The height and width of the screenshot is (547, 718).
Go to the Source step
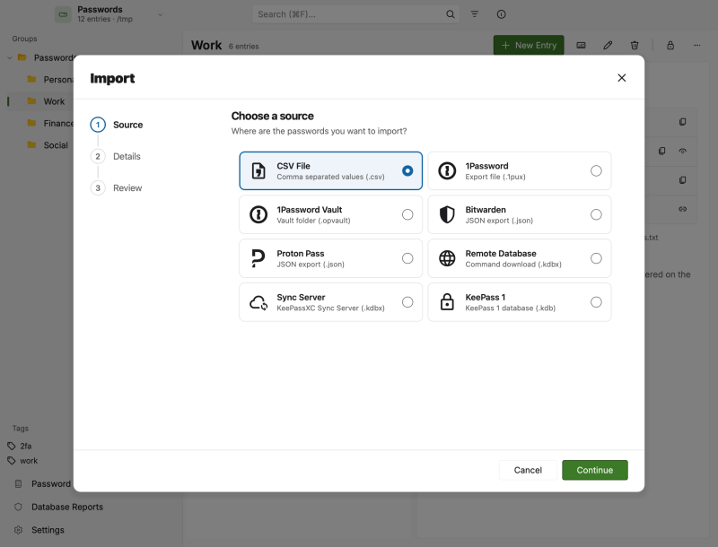[x=117, y=125]
